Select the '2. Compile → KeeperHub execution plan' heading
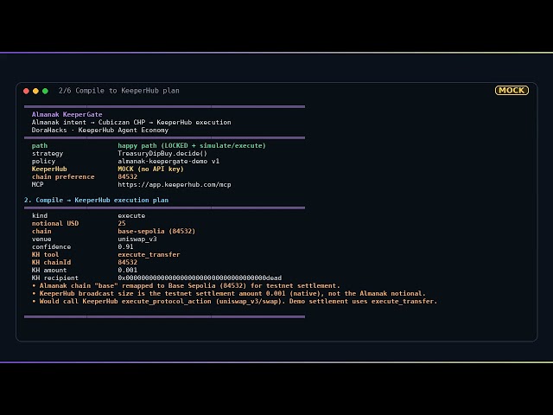The image size is (553, 415). [x=96, y=200]
